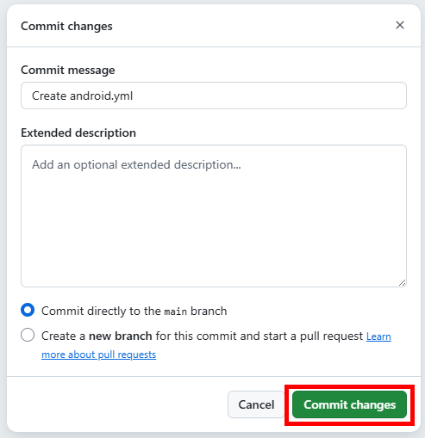
Task: Click empty space in the description box
Action: coord(214,230)
